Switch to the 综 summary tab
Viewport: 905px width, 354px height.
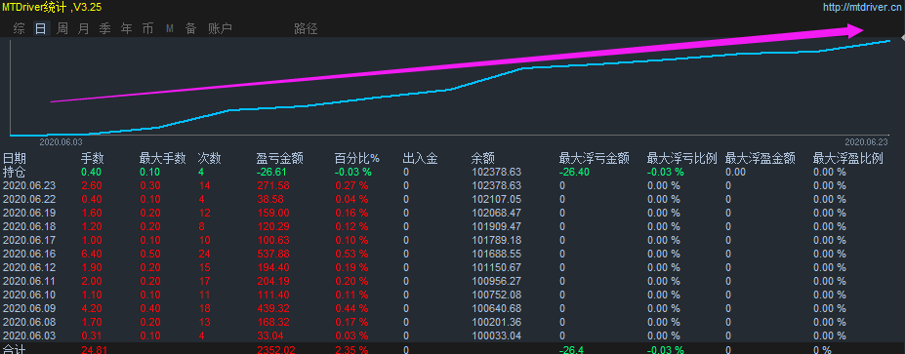(20, 29)
